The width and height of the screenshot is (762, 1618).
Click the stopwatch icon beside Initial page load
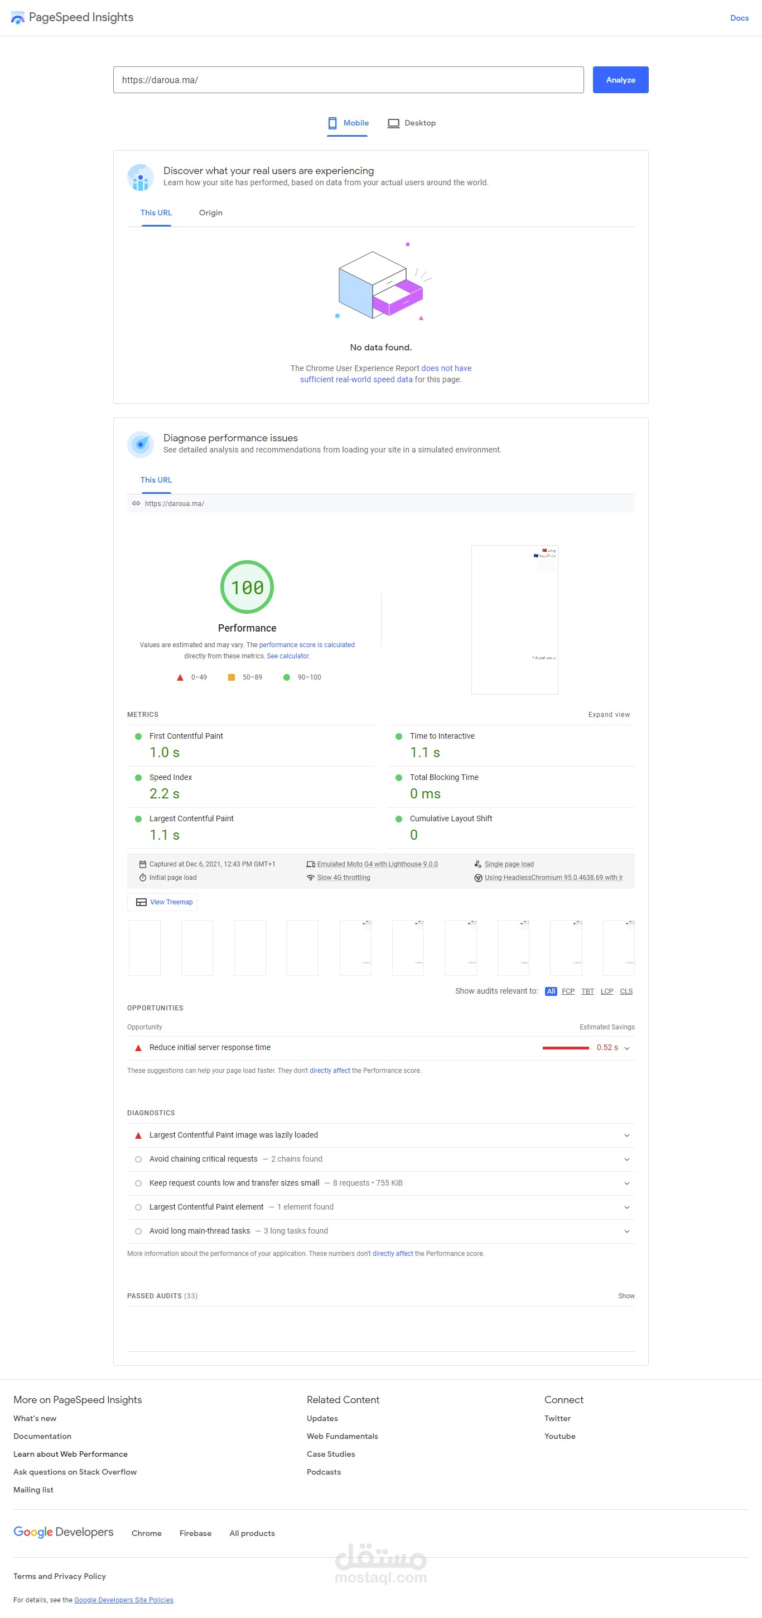coord(143,877)
